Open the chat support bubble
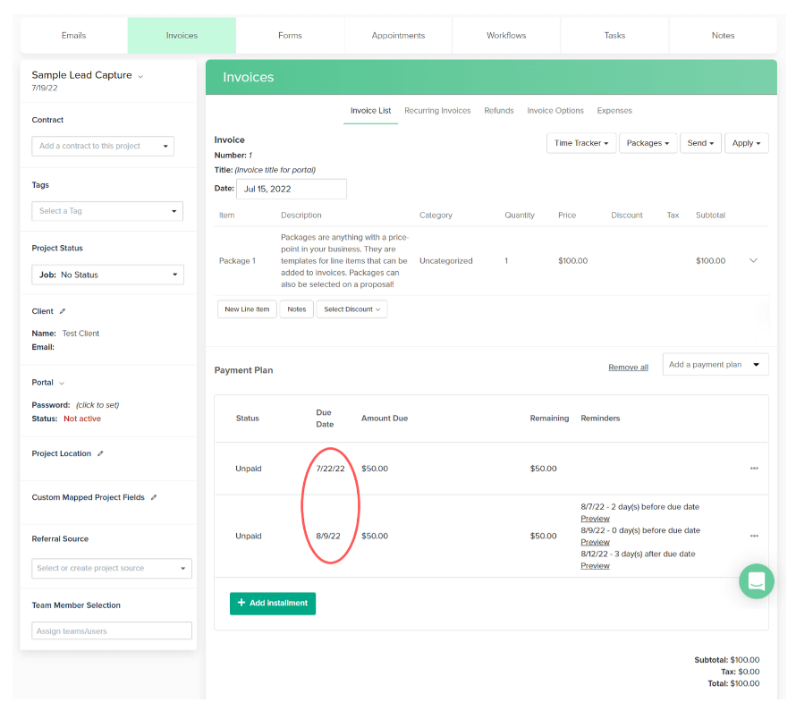Screen dimensions: 796x702 (757, 581)
